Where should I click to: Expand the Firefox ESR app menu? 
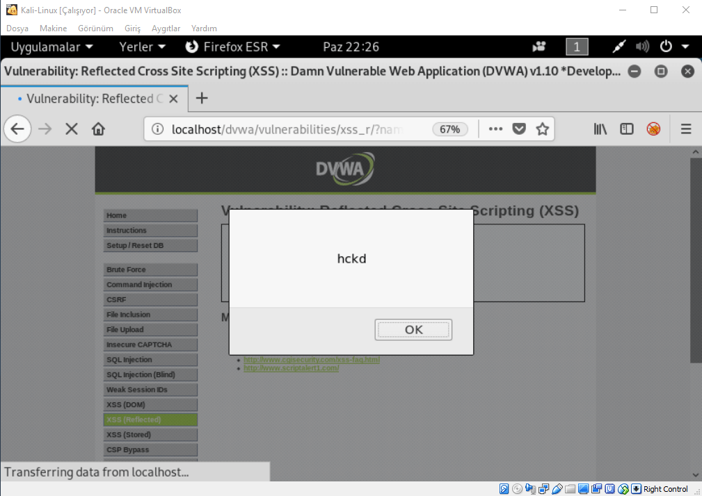coord(233,47)
